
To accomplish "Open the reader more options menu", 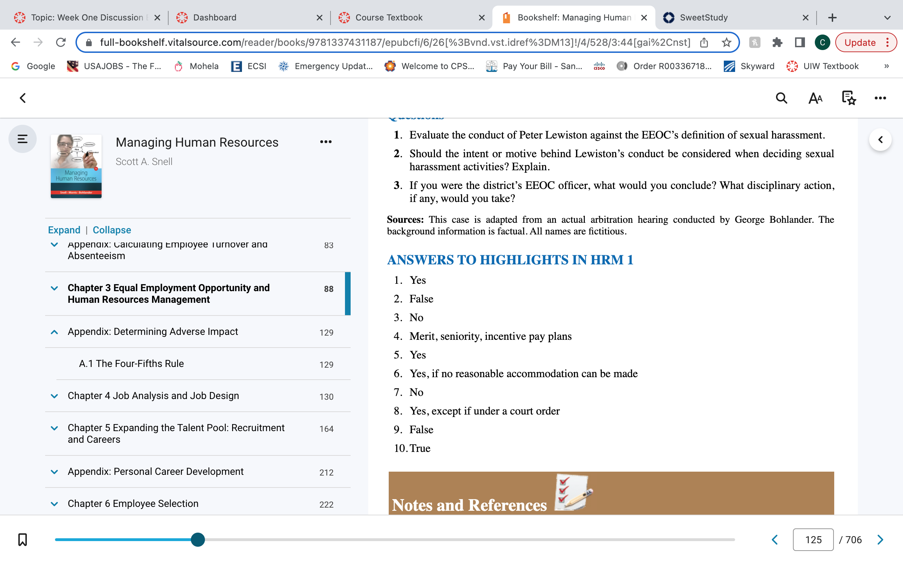I will coord(880,98).
